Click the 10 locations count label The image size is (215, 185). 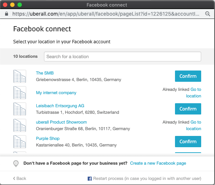tap(25, 56)
